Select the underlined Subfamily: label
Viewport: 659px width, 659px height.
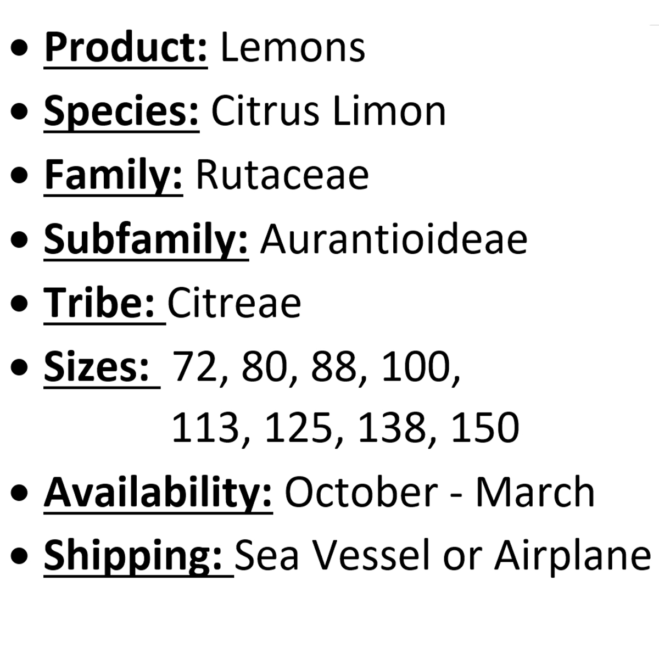[146, 239]
